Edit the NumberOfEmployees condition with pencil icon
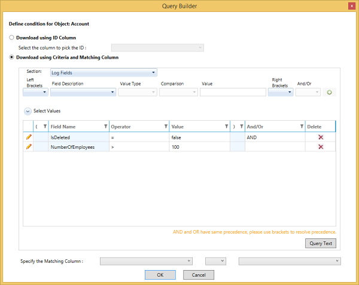359x285 pixels. pyautogui.click(x=29, y=147)
